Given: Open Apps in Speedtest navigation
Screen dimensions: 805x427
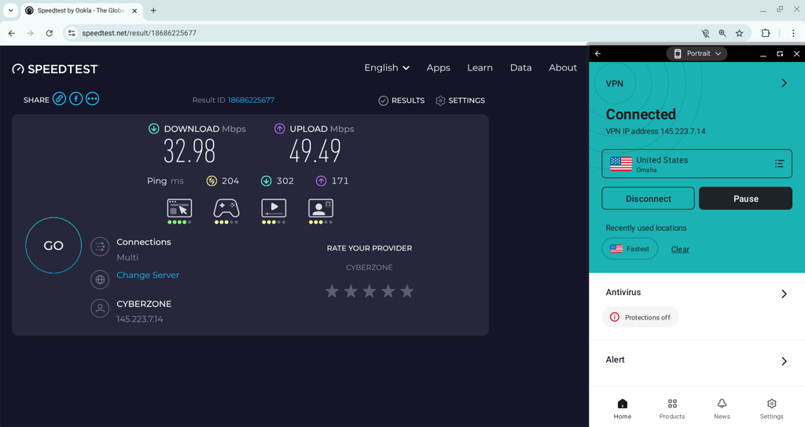Looking at the screenshot, I should pos(439,68).
